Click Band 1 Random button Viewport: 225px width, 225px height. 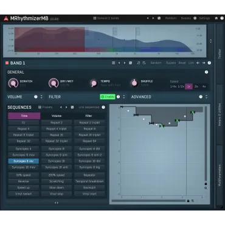[x=156, y=63]
